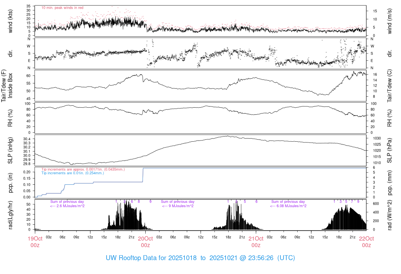
Task: Select the pcp. (mm) axis label
Action: tap(390, 183)
